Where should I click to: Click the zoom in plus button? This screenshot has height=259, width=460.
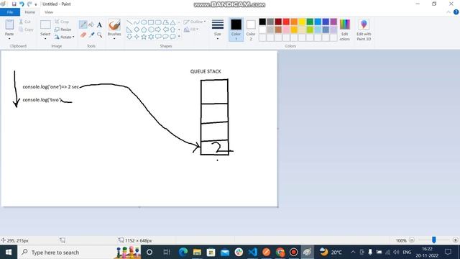(455, 240)
